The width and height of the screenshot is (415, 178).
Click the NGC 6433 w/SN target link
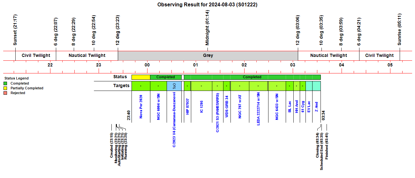coord(277,106)
